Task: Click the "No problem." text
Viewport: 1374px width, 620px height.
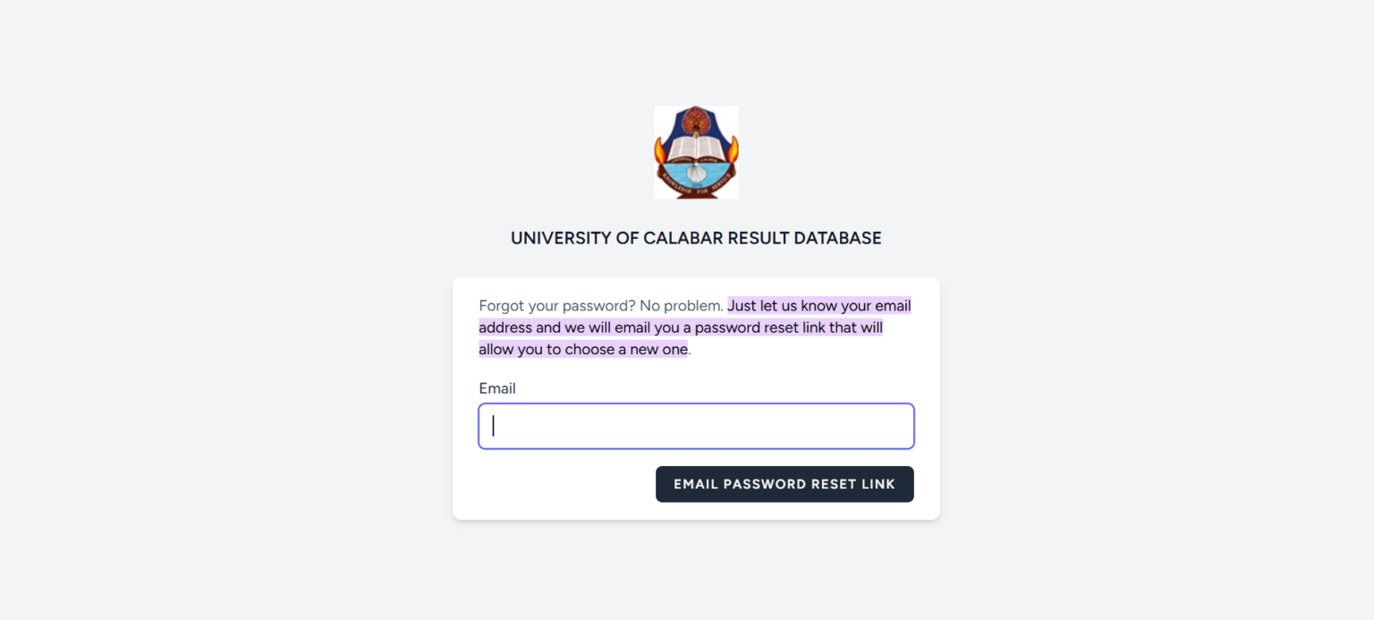Action: [x=682, y=306]
